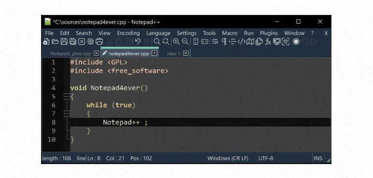Close the new 1 tab
The height and width of the screenshot is (178, 373).
pyautogui.click(x=186, y=53)
